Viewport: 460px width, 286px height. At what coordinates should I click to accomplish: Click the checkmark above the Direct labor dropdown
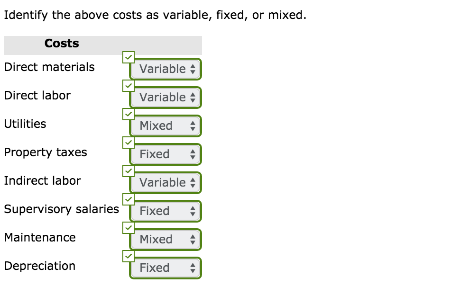pos(128,86)
